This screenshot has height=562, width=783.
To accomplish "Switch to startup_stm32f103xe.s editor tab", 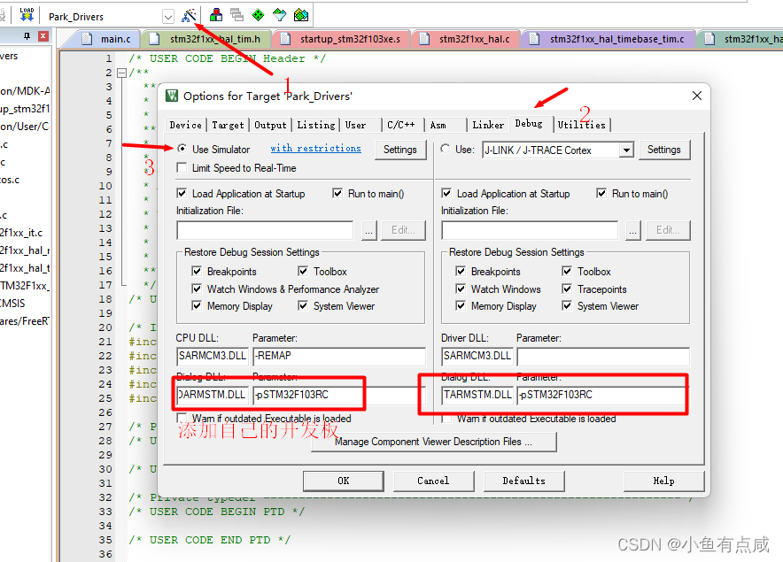I will click(x=342, y=39).
